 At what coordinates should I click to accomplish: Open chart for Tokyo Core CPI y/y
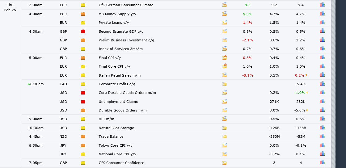click(323, 145)
